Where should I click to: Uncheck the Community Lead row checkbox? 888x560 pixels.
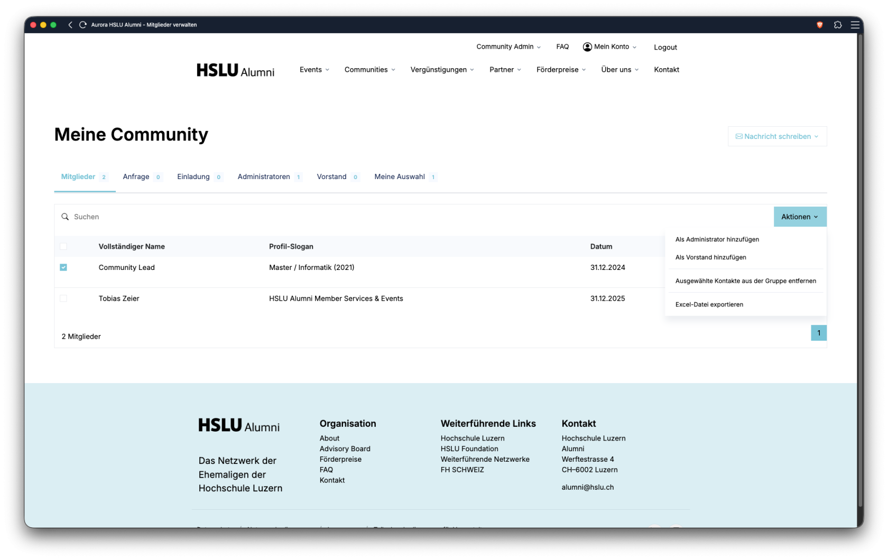click(63, 267)
